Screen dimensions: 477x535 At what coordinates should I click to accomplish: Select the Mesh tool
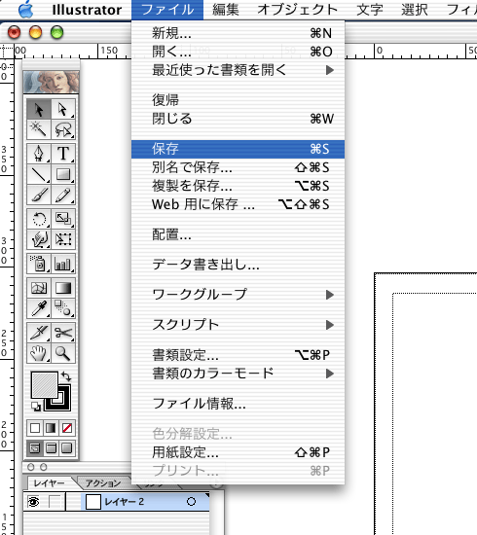coord(39,288)
